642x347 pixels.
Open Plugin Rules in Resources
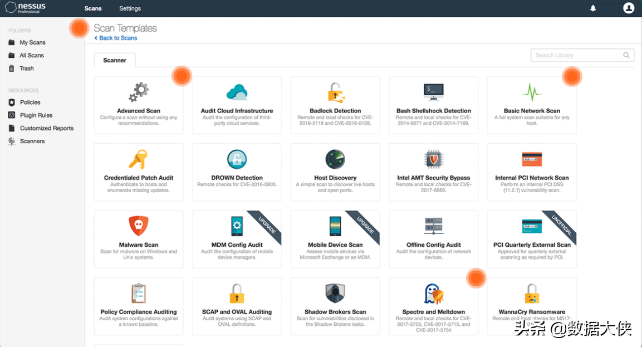[36, 115]
